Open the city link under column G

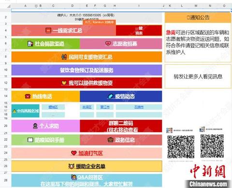coord(105,107)
